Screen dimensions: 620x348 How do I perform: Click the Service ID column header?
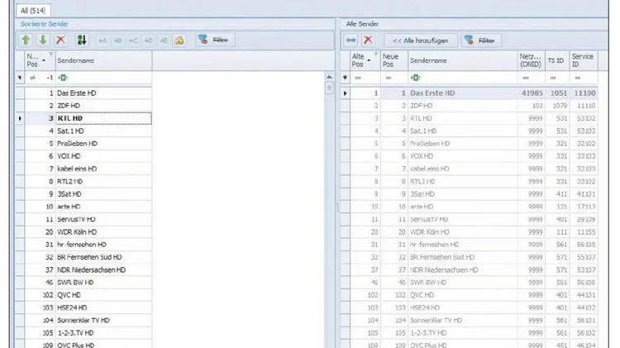coord(584,60)
